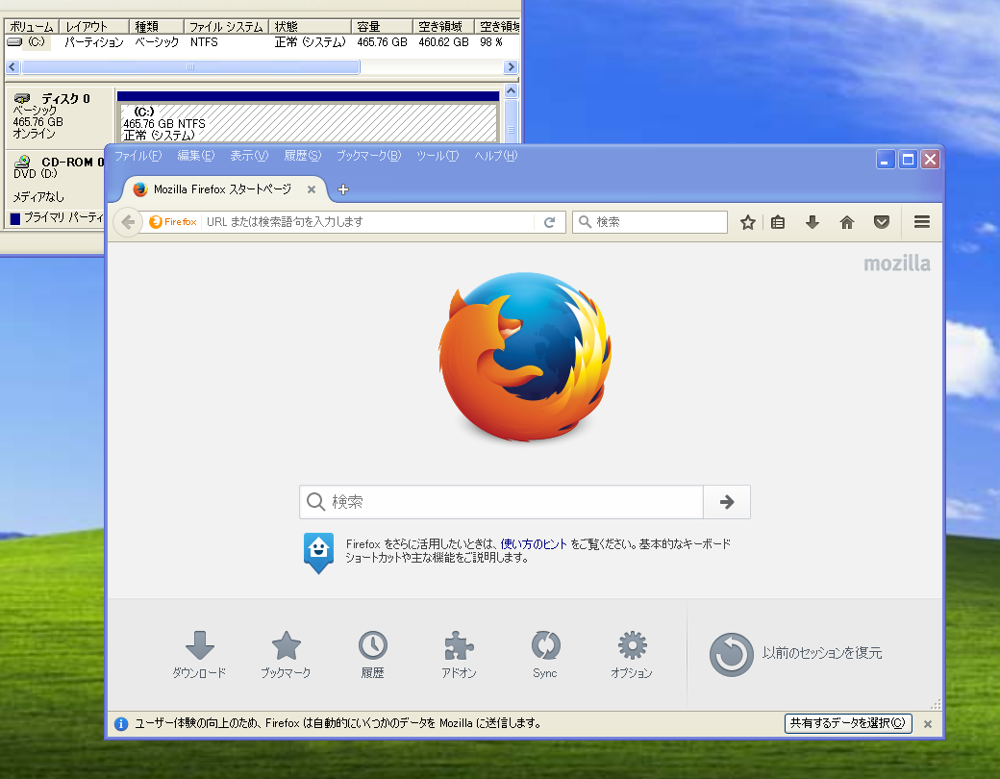The width and height of the screenshot is (1000, 779).
Task: Click the Firefox identity icon in address bar
Action: click(x=173, y=222)
